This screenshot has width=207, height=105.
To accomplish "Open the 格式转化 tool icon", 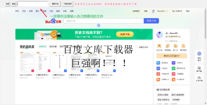I will (x=158, y=63).
